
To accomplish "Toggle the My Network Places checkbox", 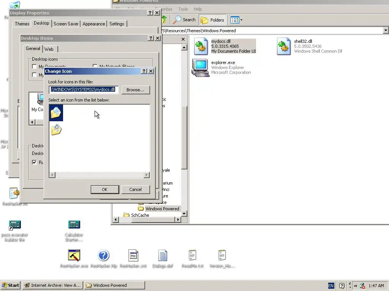I will [x=95, y=66].
